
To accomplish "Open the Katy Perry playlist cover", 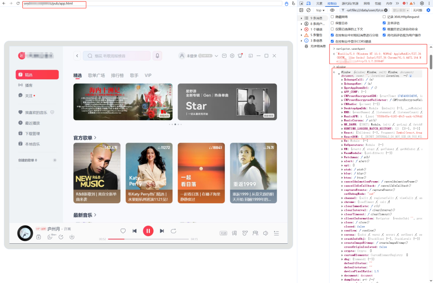I will coord(149,173).
